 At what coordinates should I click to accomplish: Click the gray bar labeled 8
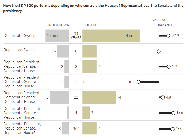point(60,97)
